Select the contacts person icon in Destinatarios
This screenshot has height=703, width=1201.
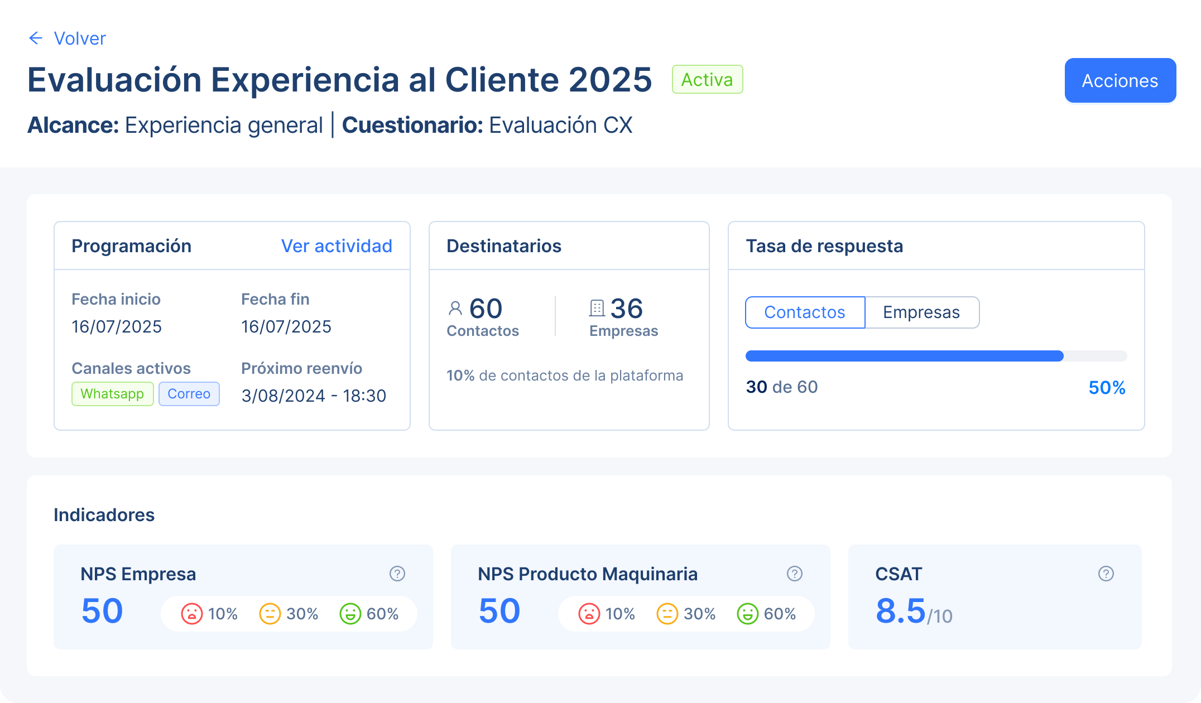pos(455,309)
